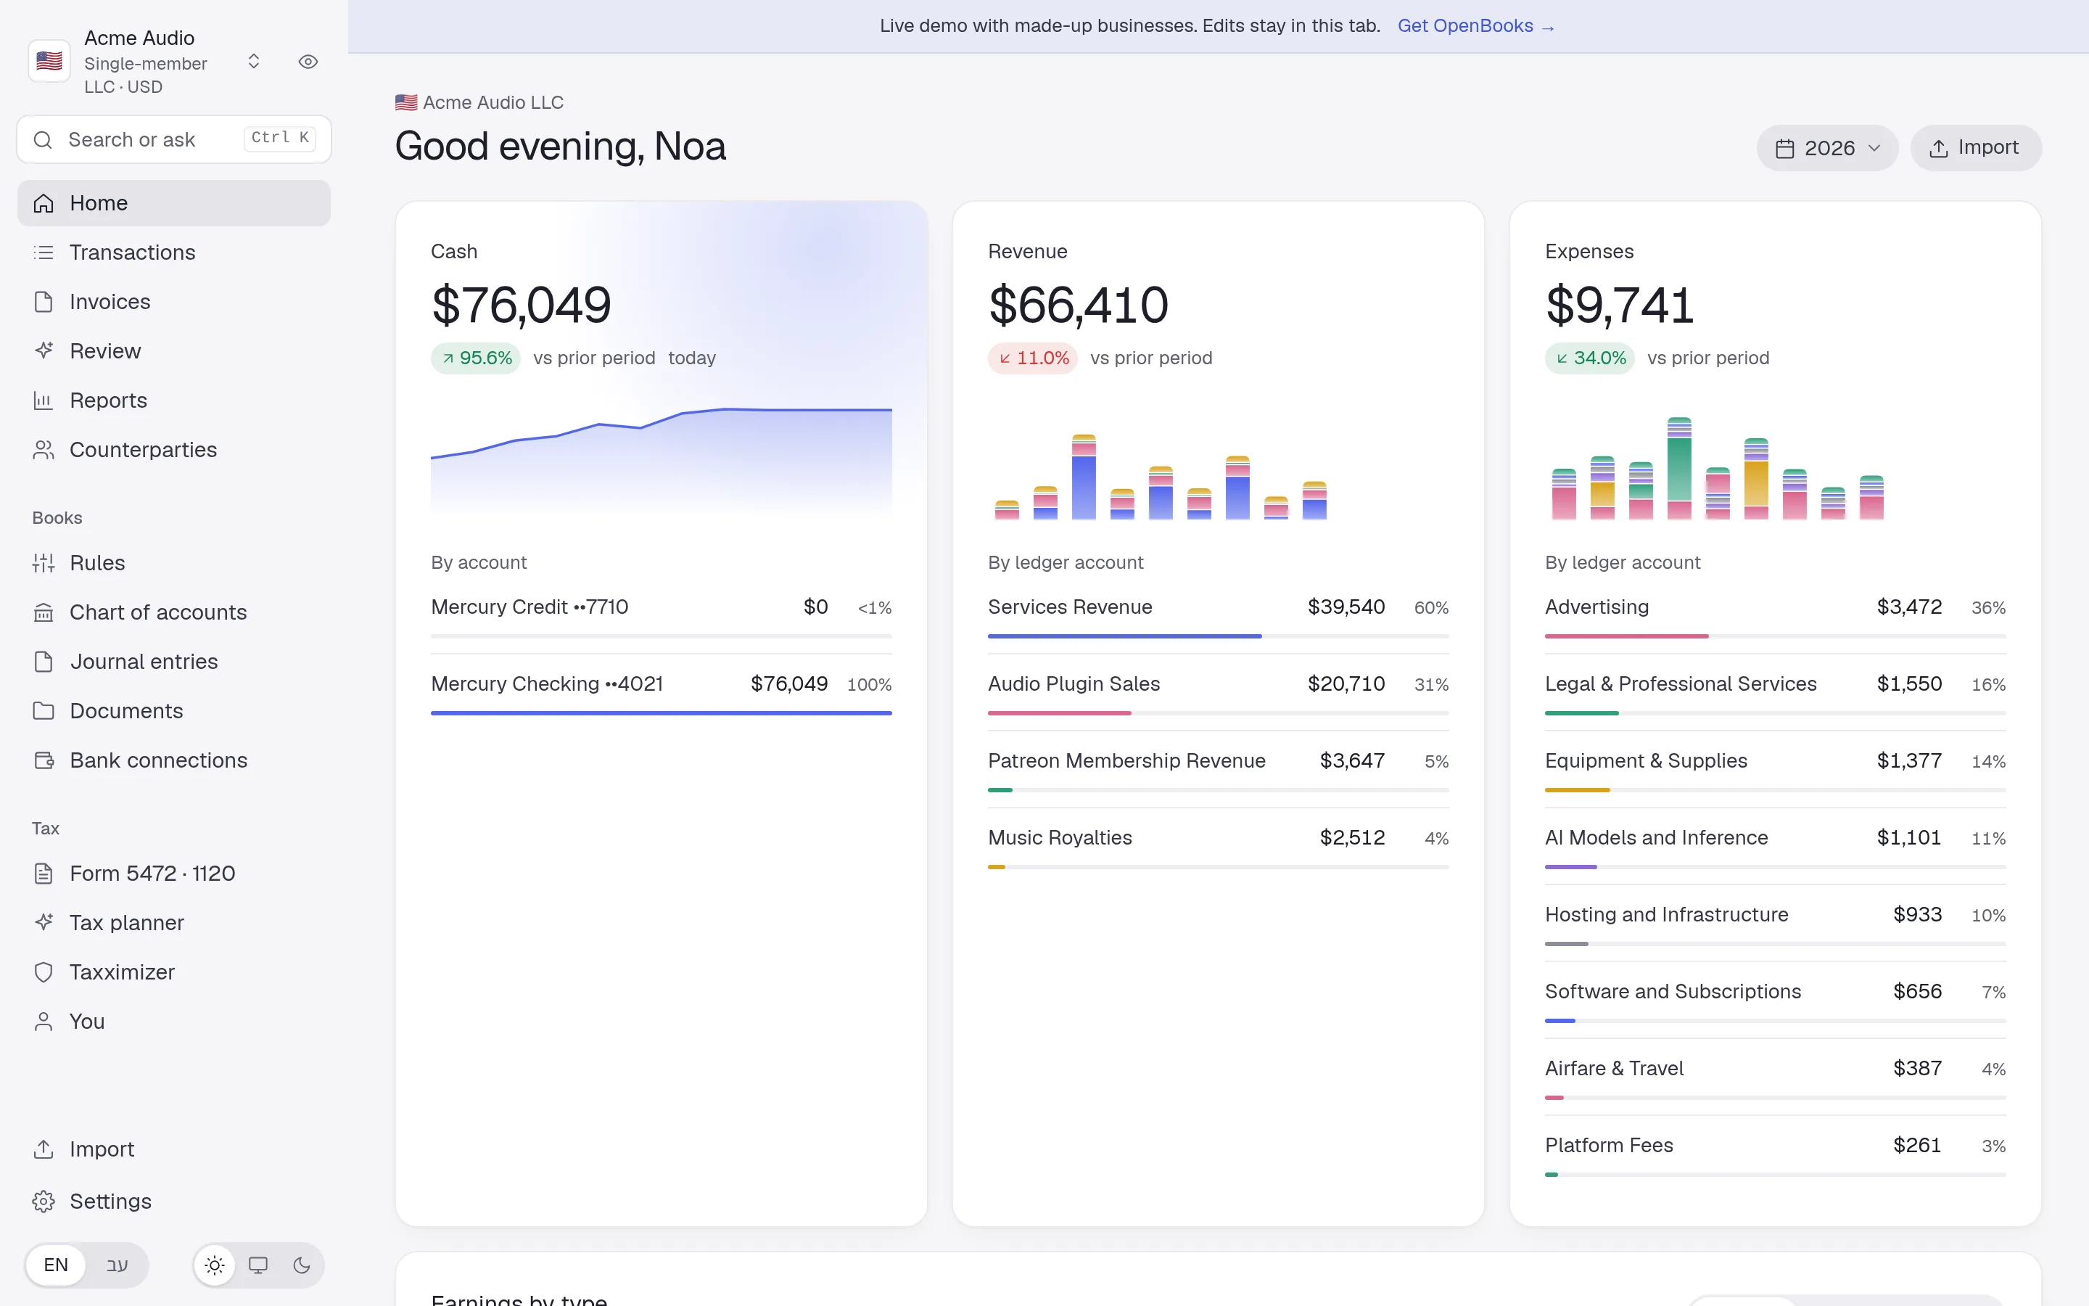Open Chart of accounts bank icon
2089x1306 pixels.
pos(44,612)
